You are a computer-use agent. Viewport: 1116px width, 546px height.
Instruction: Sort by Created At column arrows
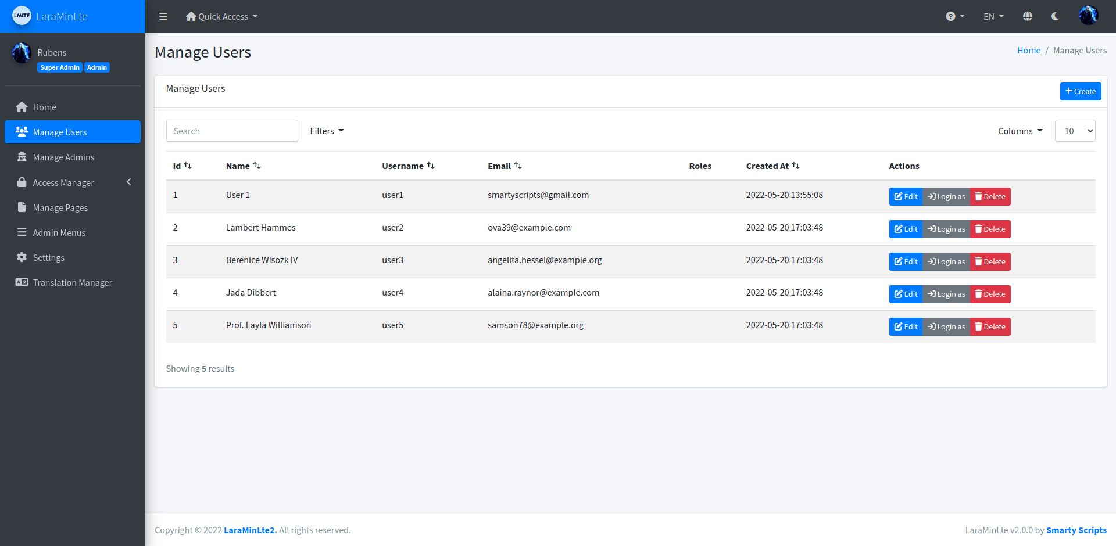click(x=796, y=166)
